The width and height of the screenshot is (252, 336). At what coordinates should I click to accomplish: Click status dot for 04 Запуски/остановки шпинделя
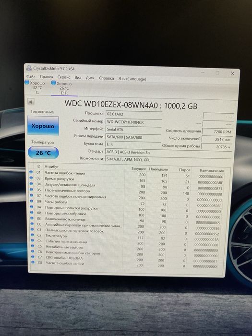point(31,184)
